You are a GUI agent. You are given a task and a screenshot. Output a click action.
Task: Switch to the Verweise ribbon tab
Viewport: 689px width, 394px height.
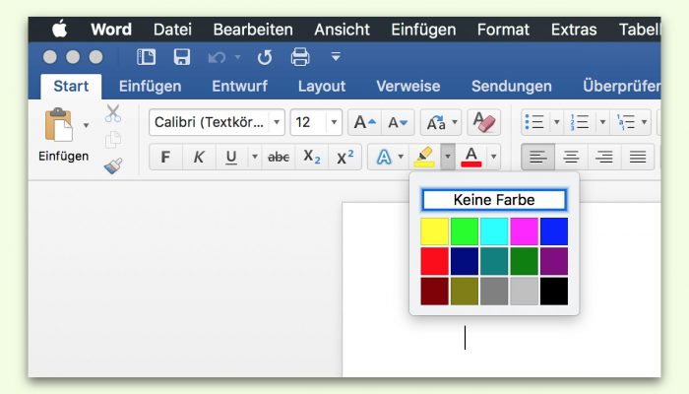407,87
